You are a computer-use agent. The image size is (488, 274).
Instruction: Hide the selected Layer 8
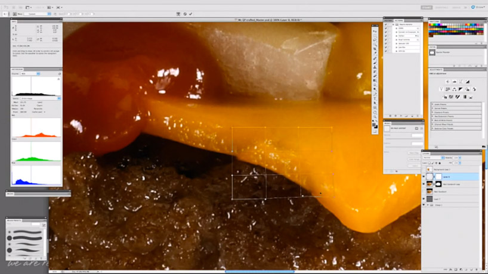pos(424,177)
